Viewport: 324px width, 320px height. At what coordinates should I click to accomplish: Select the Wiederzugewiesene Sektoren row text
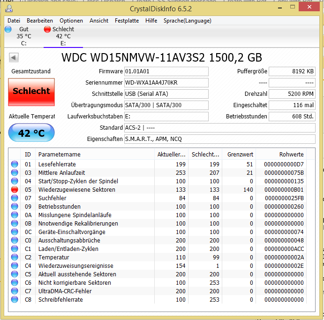(76, 189)
